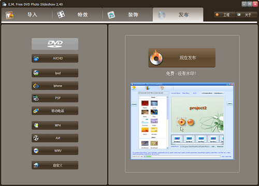Click the AVI film reel icon
Viewport: 259px width, 186px height.
tap(36, 138)
